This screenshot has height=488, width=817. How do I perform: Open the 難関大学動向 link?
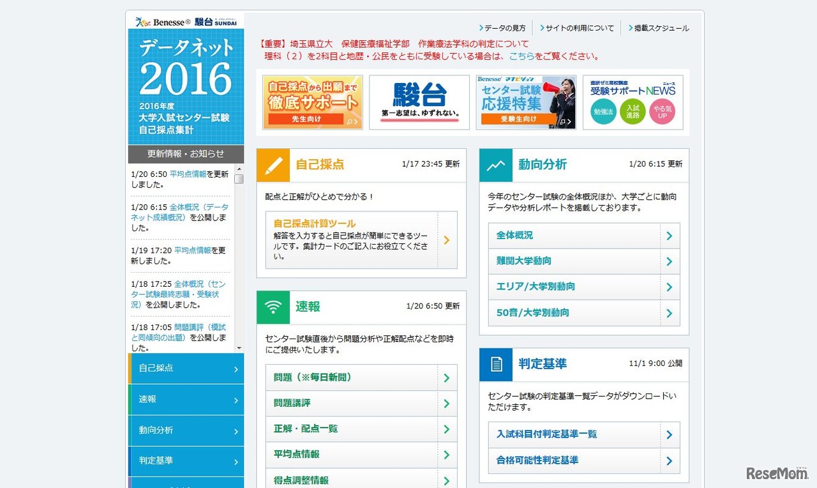click(524, 261)
